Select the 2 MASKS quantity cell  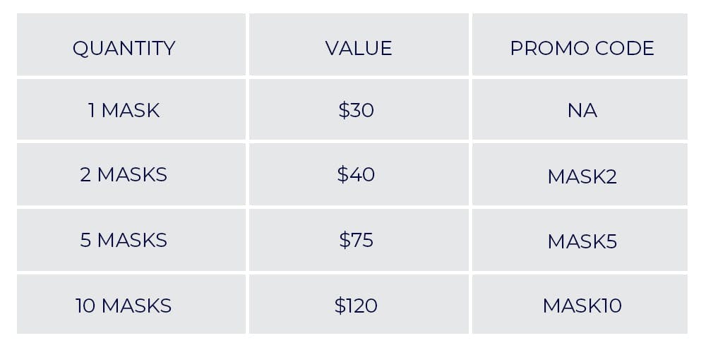[x=124, y=174]
